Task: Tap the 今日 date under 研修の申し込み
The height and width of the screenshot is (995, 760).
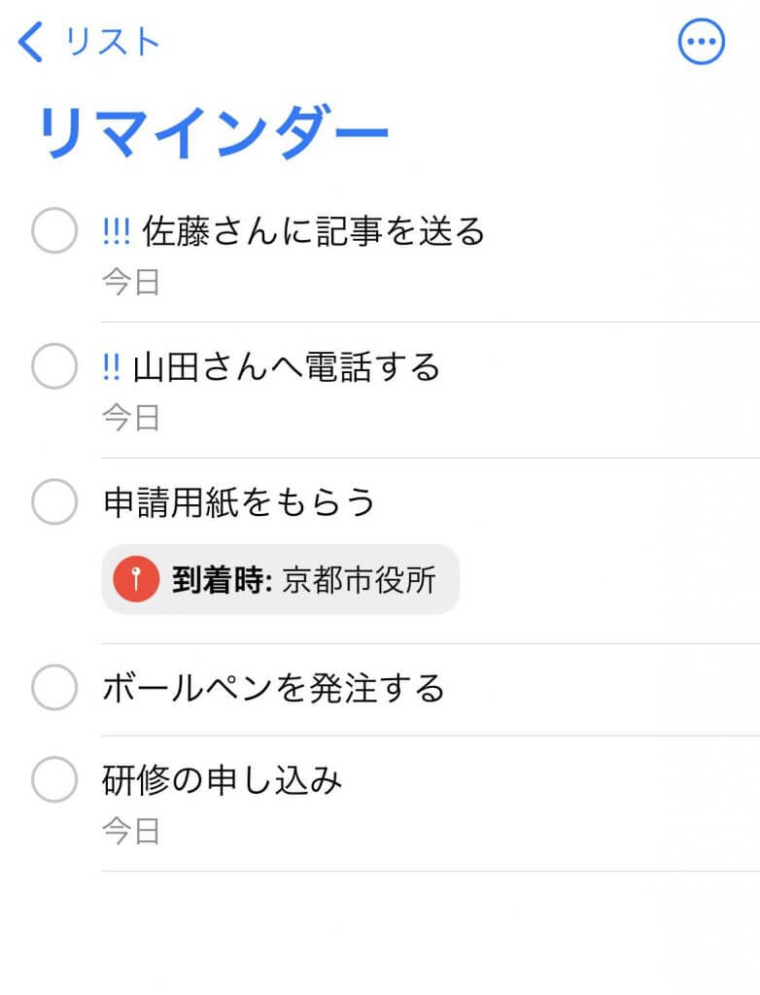Action: pos(130,832)
